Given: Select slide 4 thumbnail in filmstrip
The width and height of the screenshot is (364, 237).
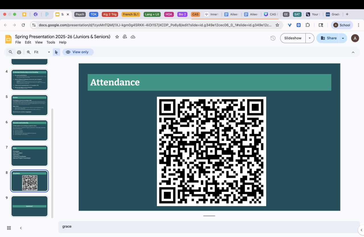Looking at the screenshot, I should pos(30,80).
